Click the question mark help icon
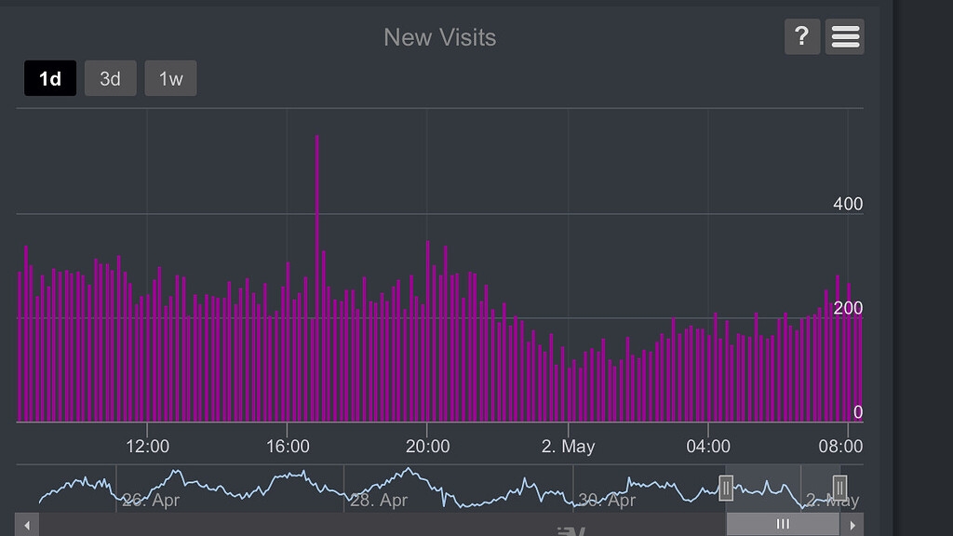The height and width of the screenshot is (536, 953). (801, 36)
